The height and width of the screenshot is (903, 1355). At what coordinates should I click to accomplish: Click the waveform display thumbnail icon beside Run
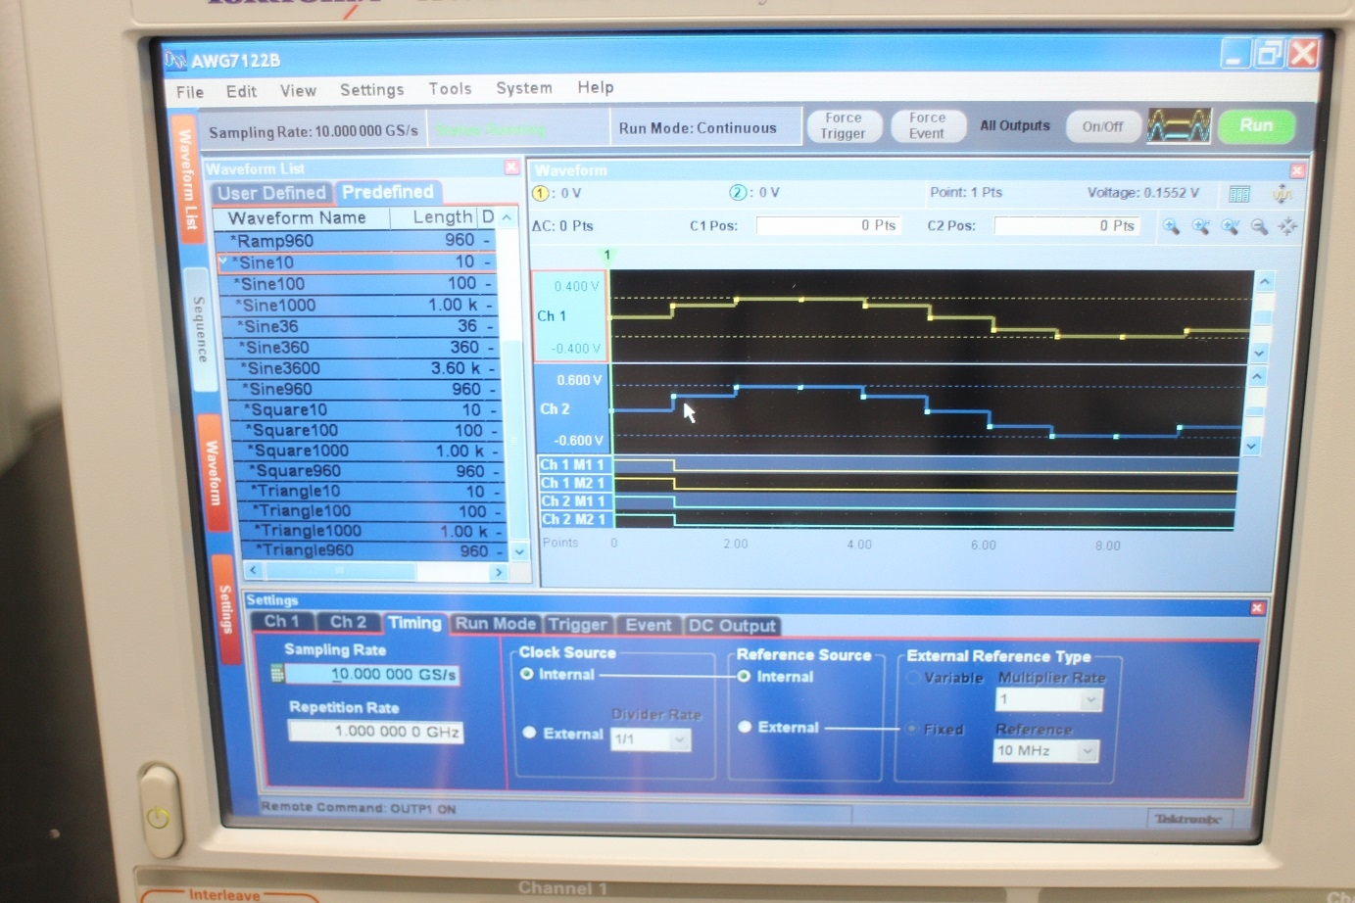tap(1179, 125)
